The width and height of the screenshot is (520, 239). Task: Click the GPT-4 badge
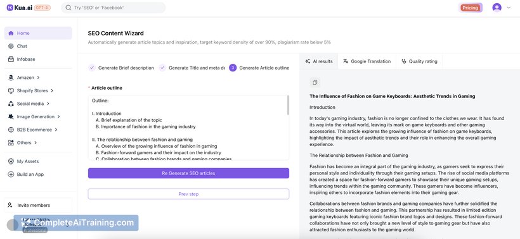tap(42, 8)
